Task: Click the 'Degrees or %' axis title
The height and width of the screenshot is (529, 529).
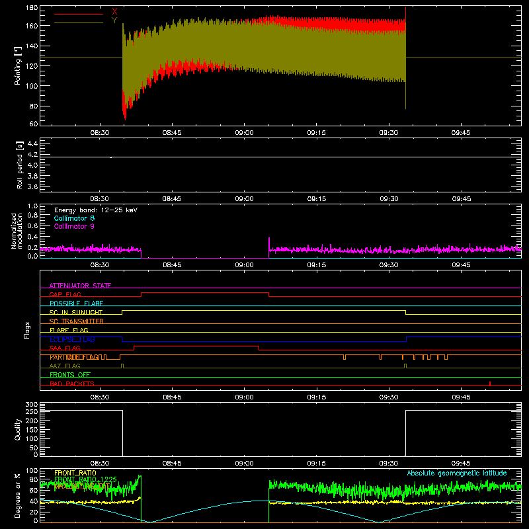Action: 18,495
